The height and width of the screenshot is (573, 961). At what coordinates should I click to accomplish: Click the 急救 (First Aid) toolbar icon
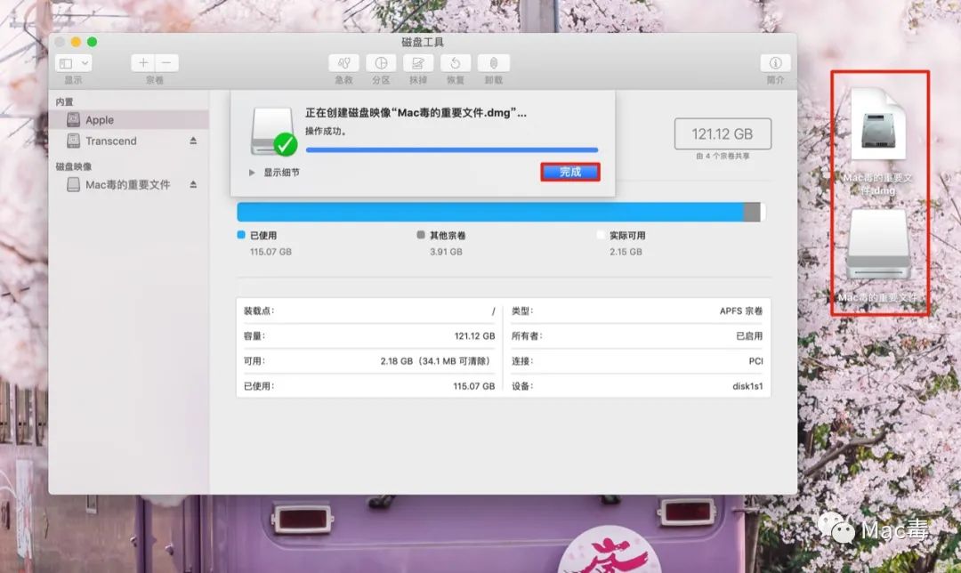(x=343, y=63)
